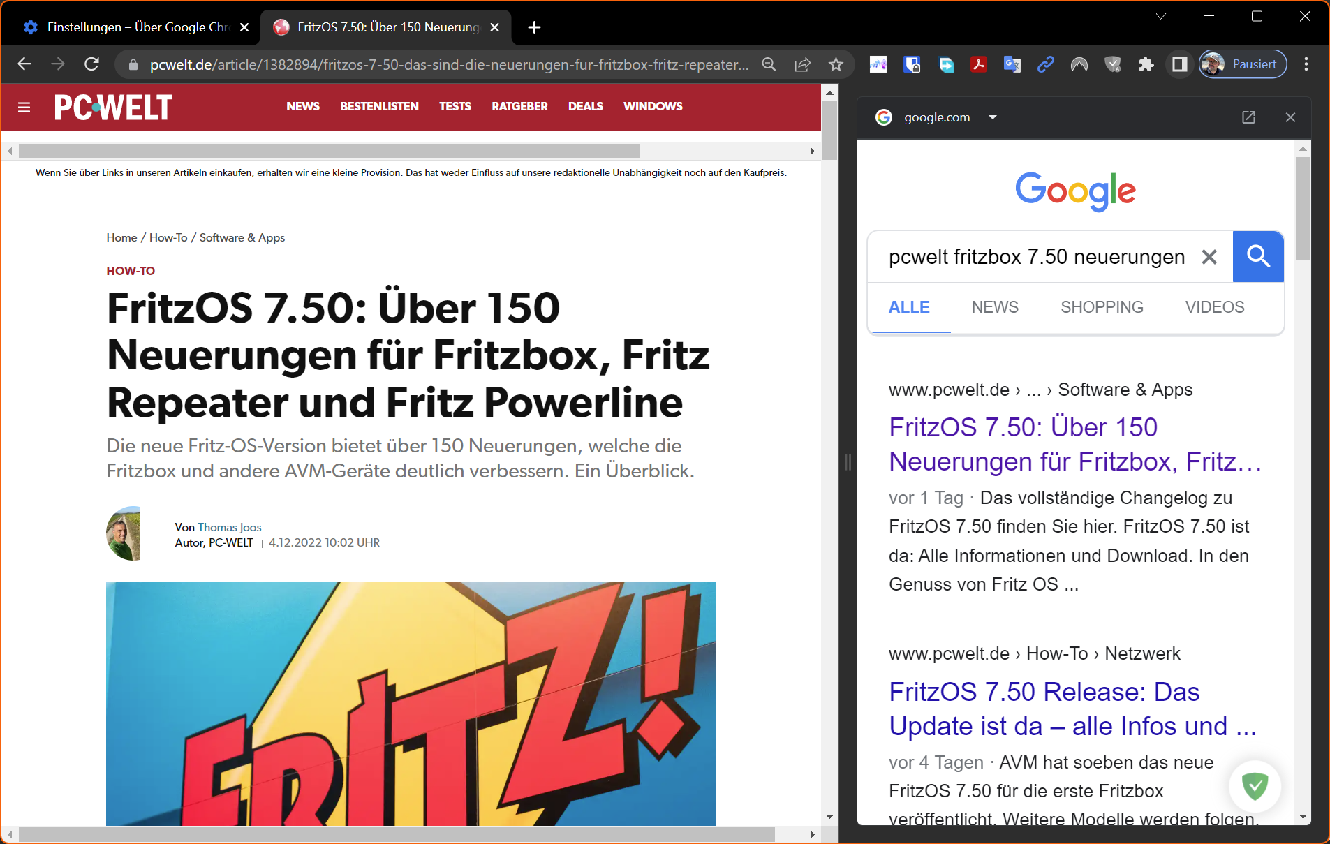Open author Thomas Joos profile link
Image resolution: width=1330 pixels, height=844 pixels.
230,527
